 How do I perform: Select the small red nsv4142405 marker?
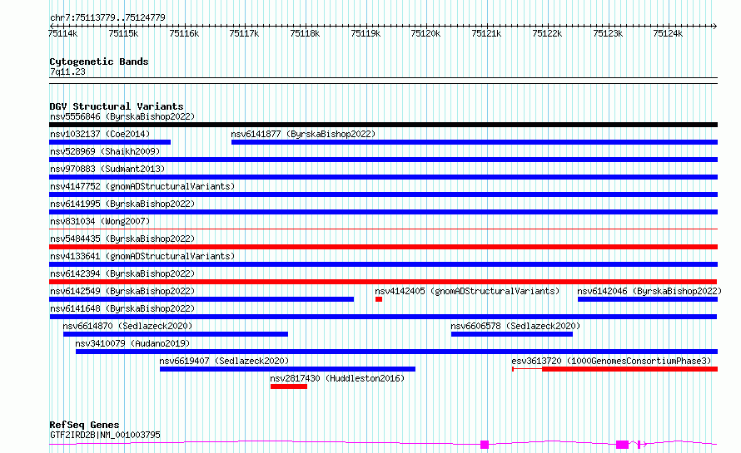point(379,299)
